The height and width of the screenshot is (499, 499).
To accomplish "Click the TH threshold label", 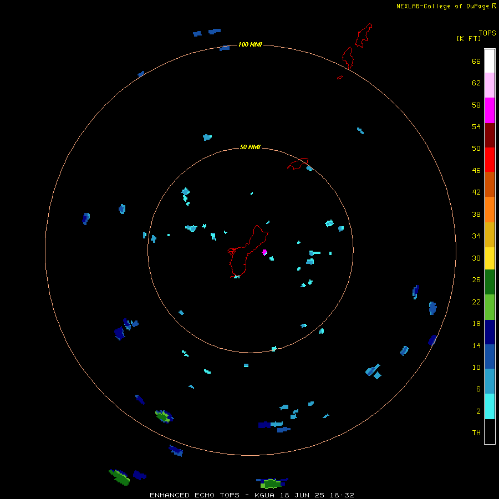I will tap(476, 433).
